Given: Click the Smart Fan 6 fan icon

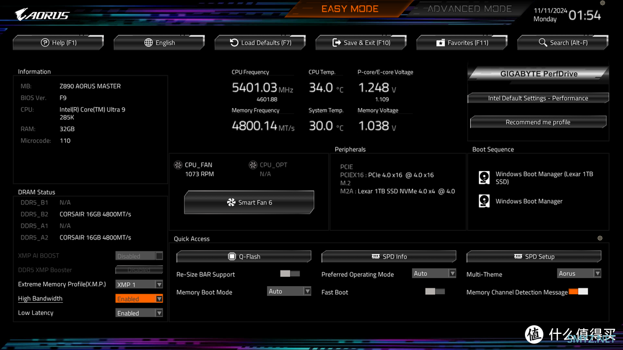Looking at the screenshot, I should pos(231,203).
